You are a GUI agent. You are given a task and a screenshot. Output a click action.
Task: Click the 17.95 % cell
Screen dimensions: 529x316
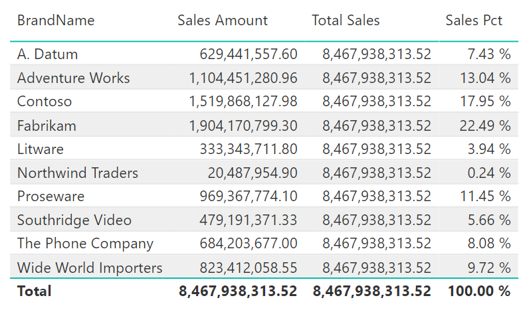click(x=486, y=102)
